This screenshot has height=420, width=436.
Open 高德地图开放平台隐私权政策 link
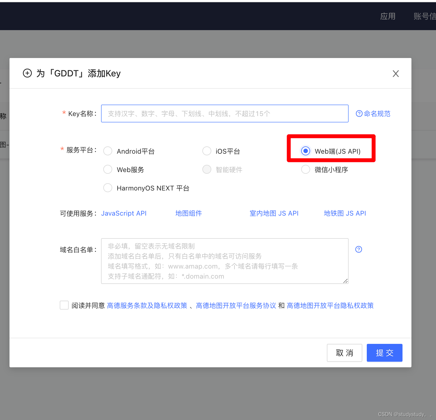click(x=330, y=306)
